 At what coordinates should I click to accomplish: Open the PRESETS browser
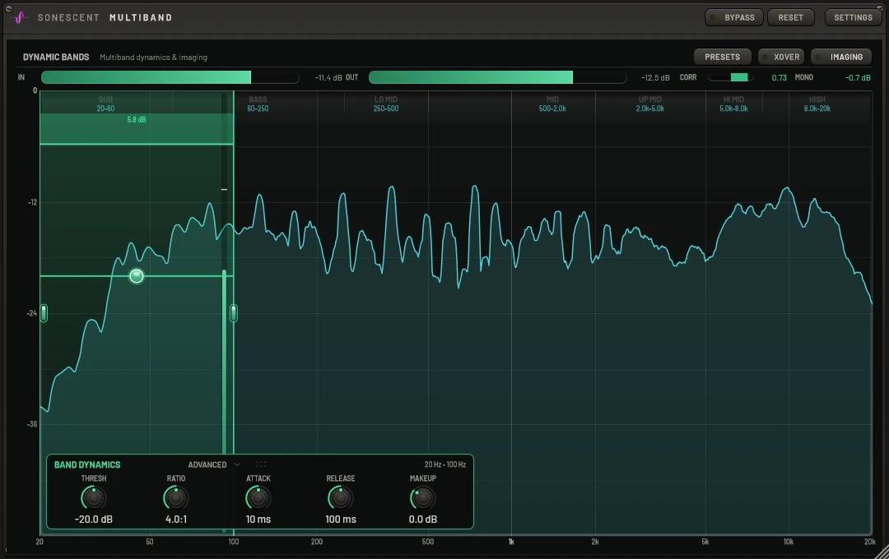point(723,57)
